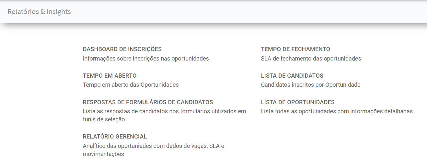Open the Dashboard de Inscrições report
This screenshot has width=427, height=167.
point(122,49)
